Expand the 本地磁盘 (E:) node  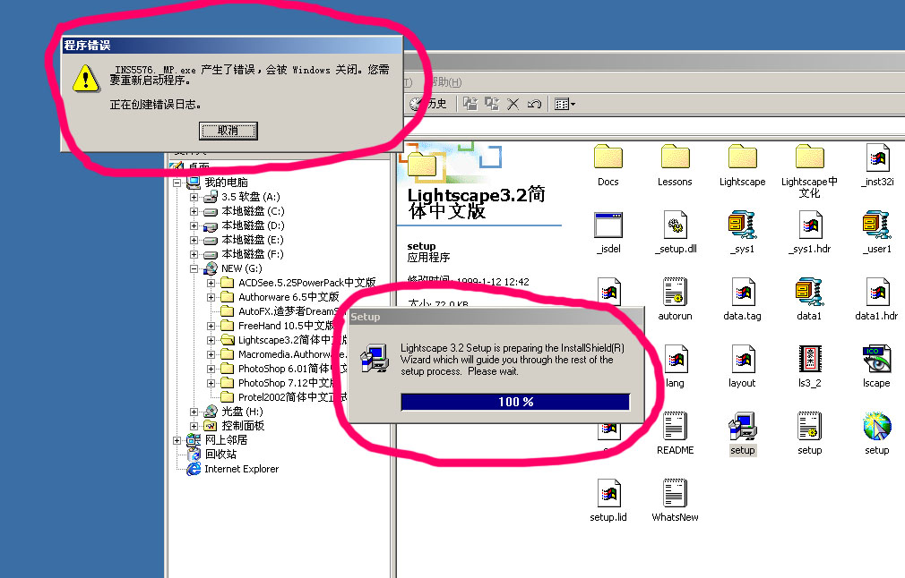[x=194, y=241]
